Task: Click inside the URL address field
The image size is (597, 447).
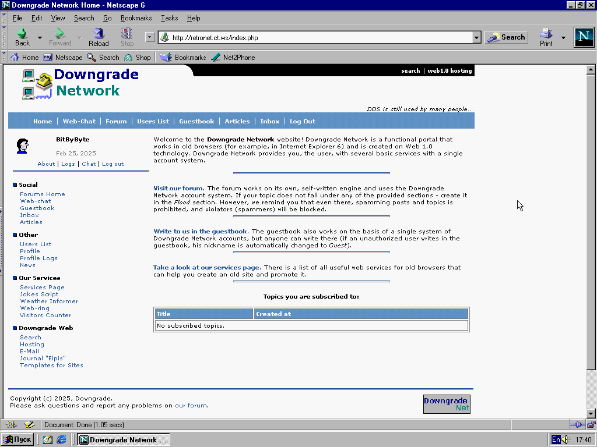Action: 321,38
